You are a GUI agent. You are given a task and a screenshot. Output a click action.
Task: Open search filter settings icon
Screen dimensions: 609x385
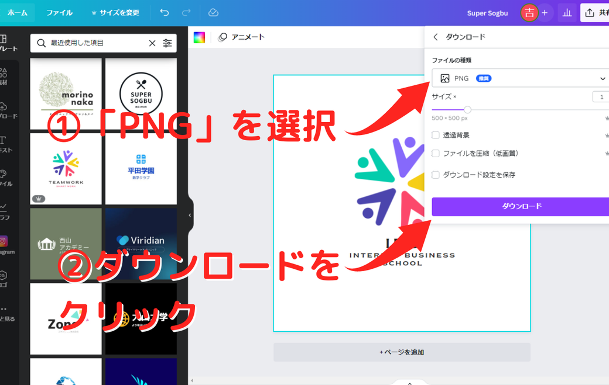[x=167, y=43]
